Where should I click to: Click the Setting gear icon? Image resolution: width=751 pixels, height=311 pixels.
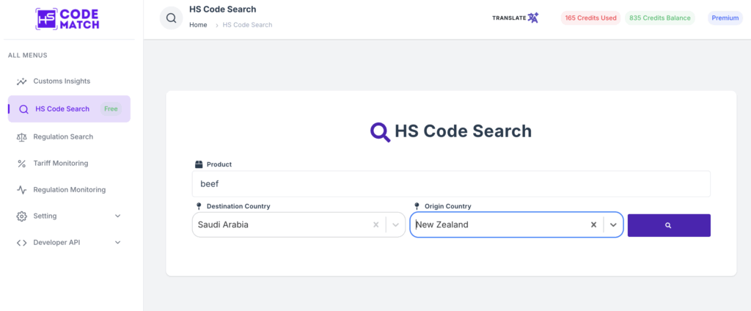point(21,216)
